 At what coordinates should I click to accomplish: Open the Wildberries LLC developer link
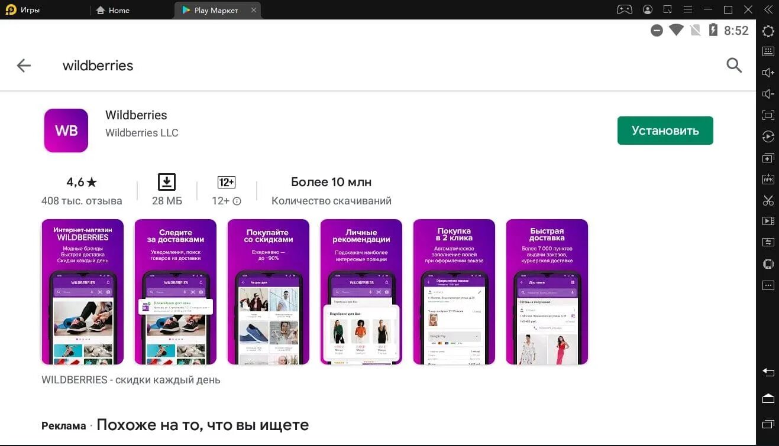(141, 133)
